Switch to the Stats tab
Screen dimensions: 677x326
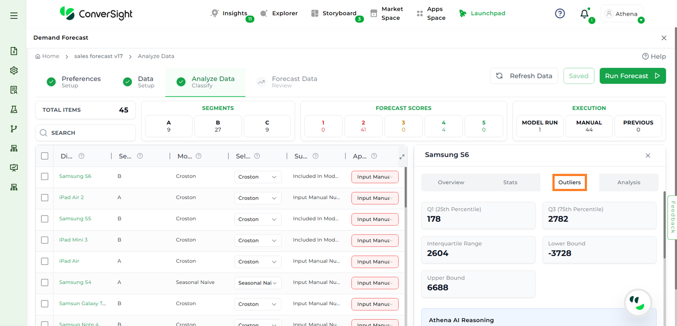pos(510,182)
